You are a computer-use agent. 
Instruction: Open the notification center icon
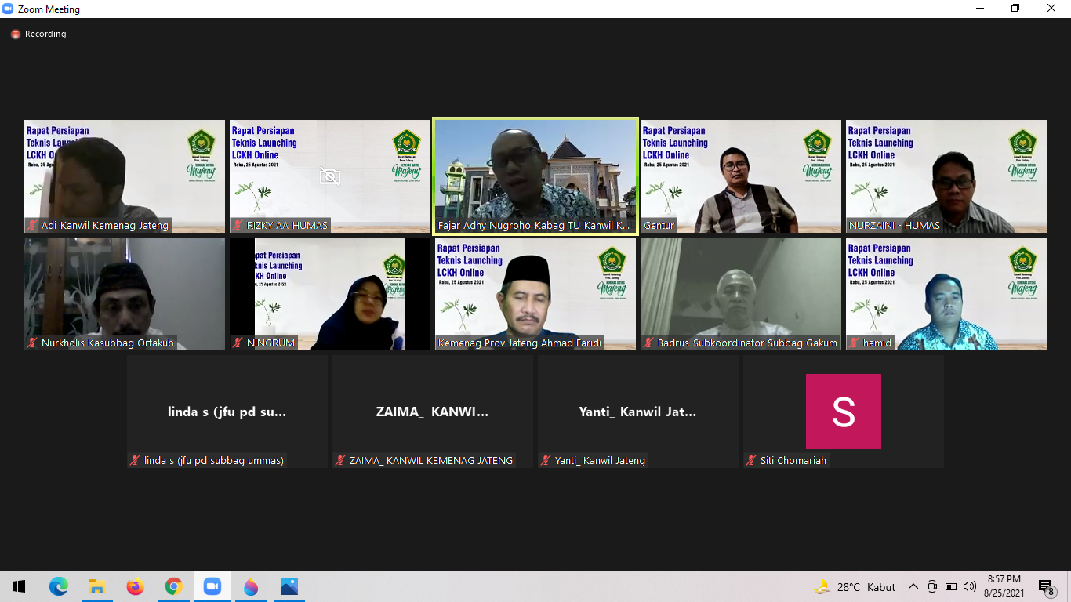coord(1046,587)
